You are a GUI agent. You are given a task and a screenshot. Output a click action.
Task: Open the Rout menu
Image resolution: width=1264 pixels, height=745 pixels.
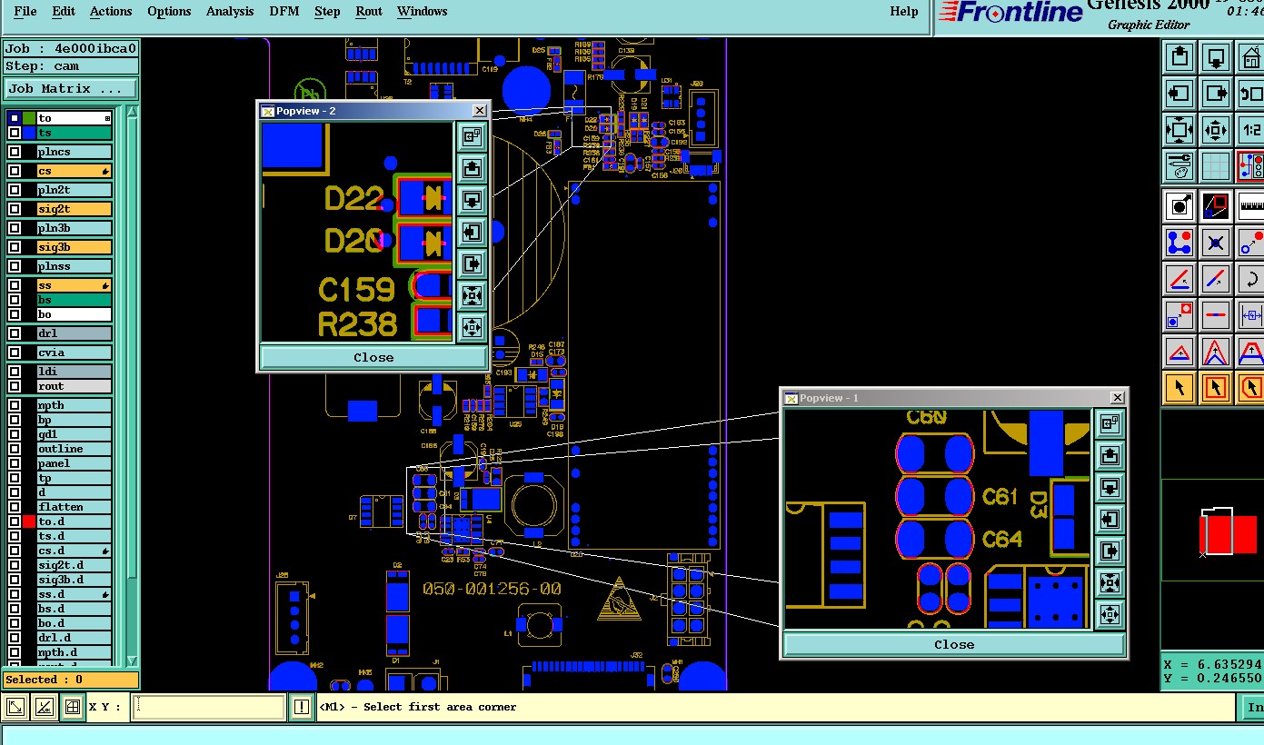(x=369, y=12)
